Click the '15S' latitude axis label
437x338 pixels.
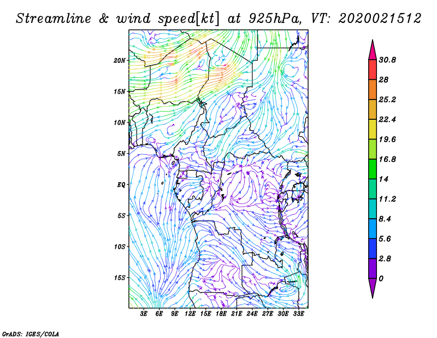click(x=120, y=277)
